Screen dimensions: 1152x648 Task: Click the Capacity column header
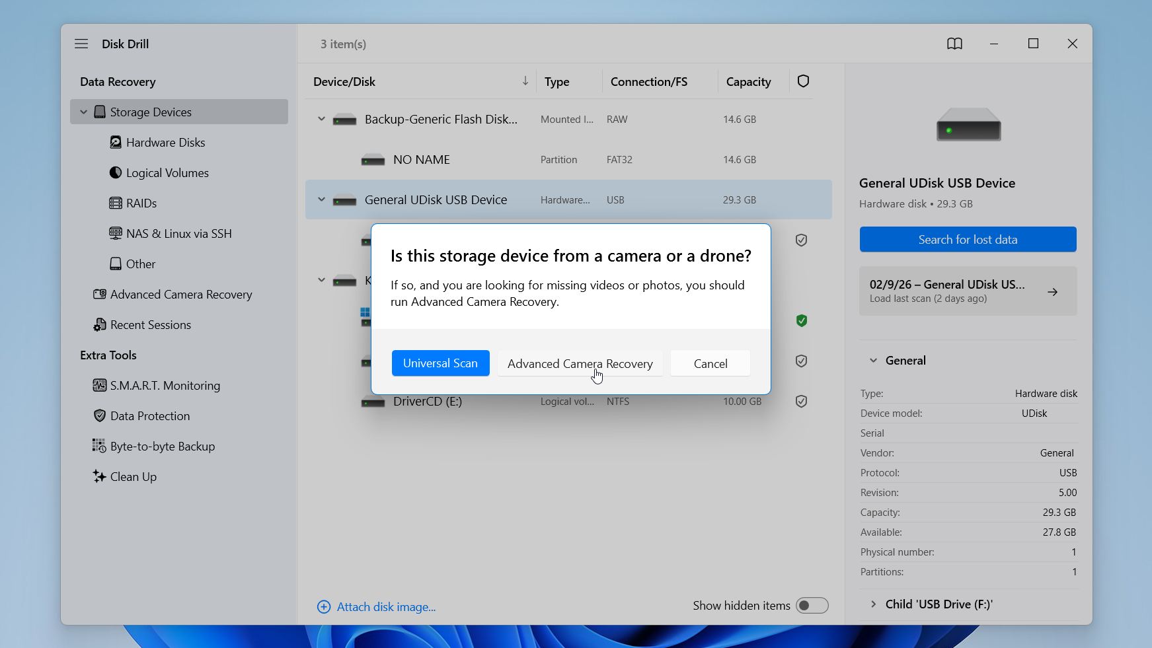click(748, 81)
